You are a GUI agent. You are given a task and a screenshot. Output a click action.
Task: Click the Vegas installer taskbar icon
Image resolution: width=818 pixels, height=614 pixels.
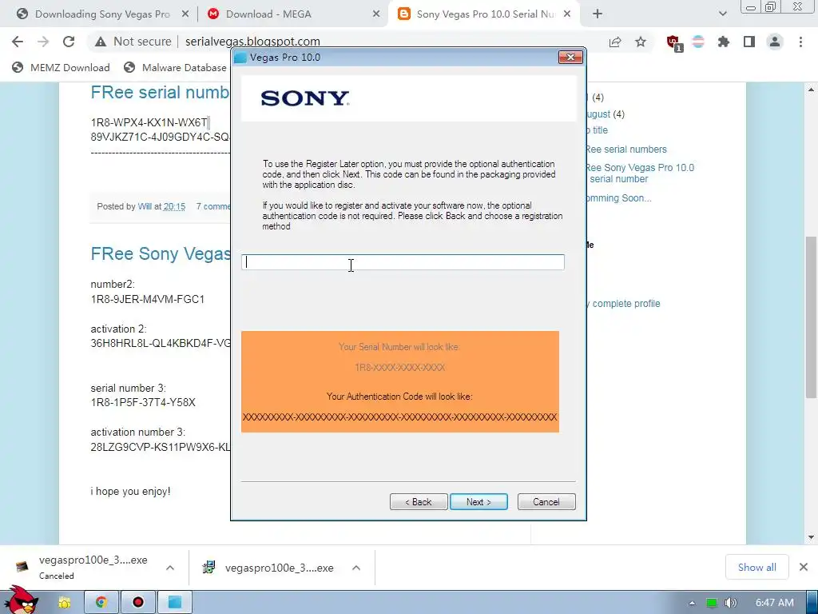tap(175, 603)
